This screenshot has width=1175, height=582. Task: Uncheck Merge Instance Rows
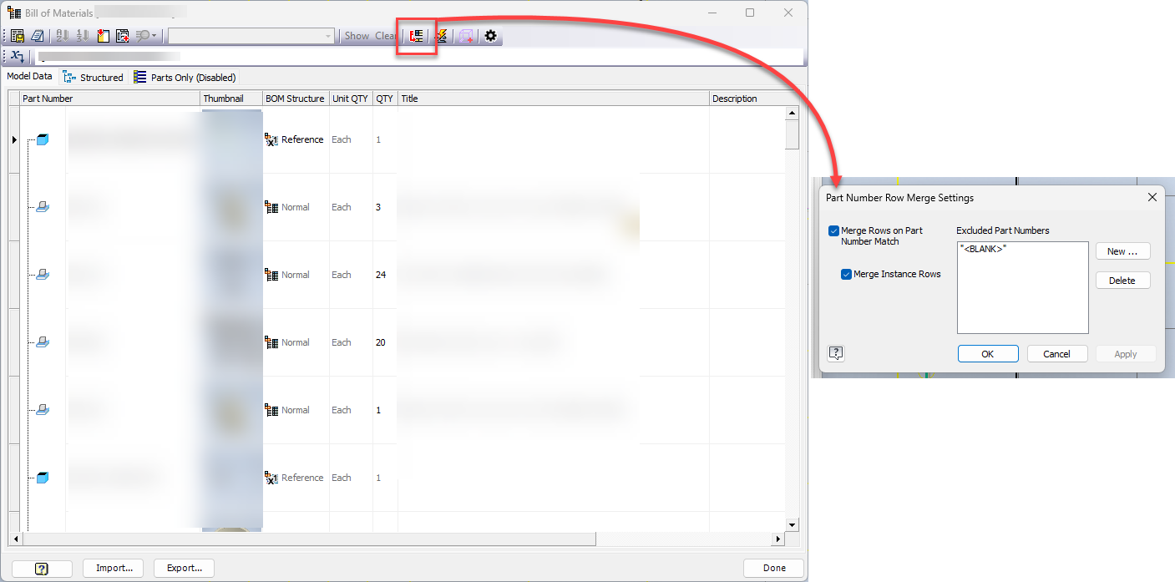click(x=846, y=273)
